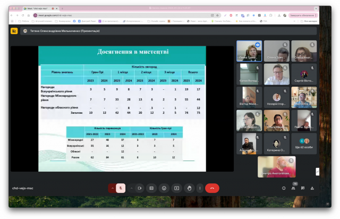Open the more options three-dot menu
The height and width of the screenshot is (219, 340).
(200, 188)
